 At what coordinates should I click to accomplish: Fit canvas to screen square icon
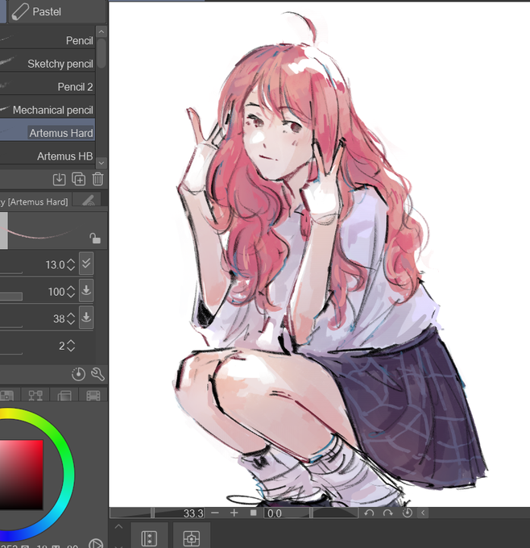pos(253,513)
